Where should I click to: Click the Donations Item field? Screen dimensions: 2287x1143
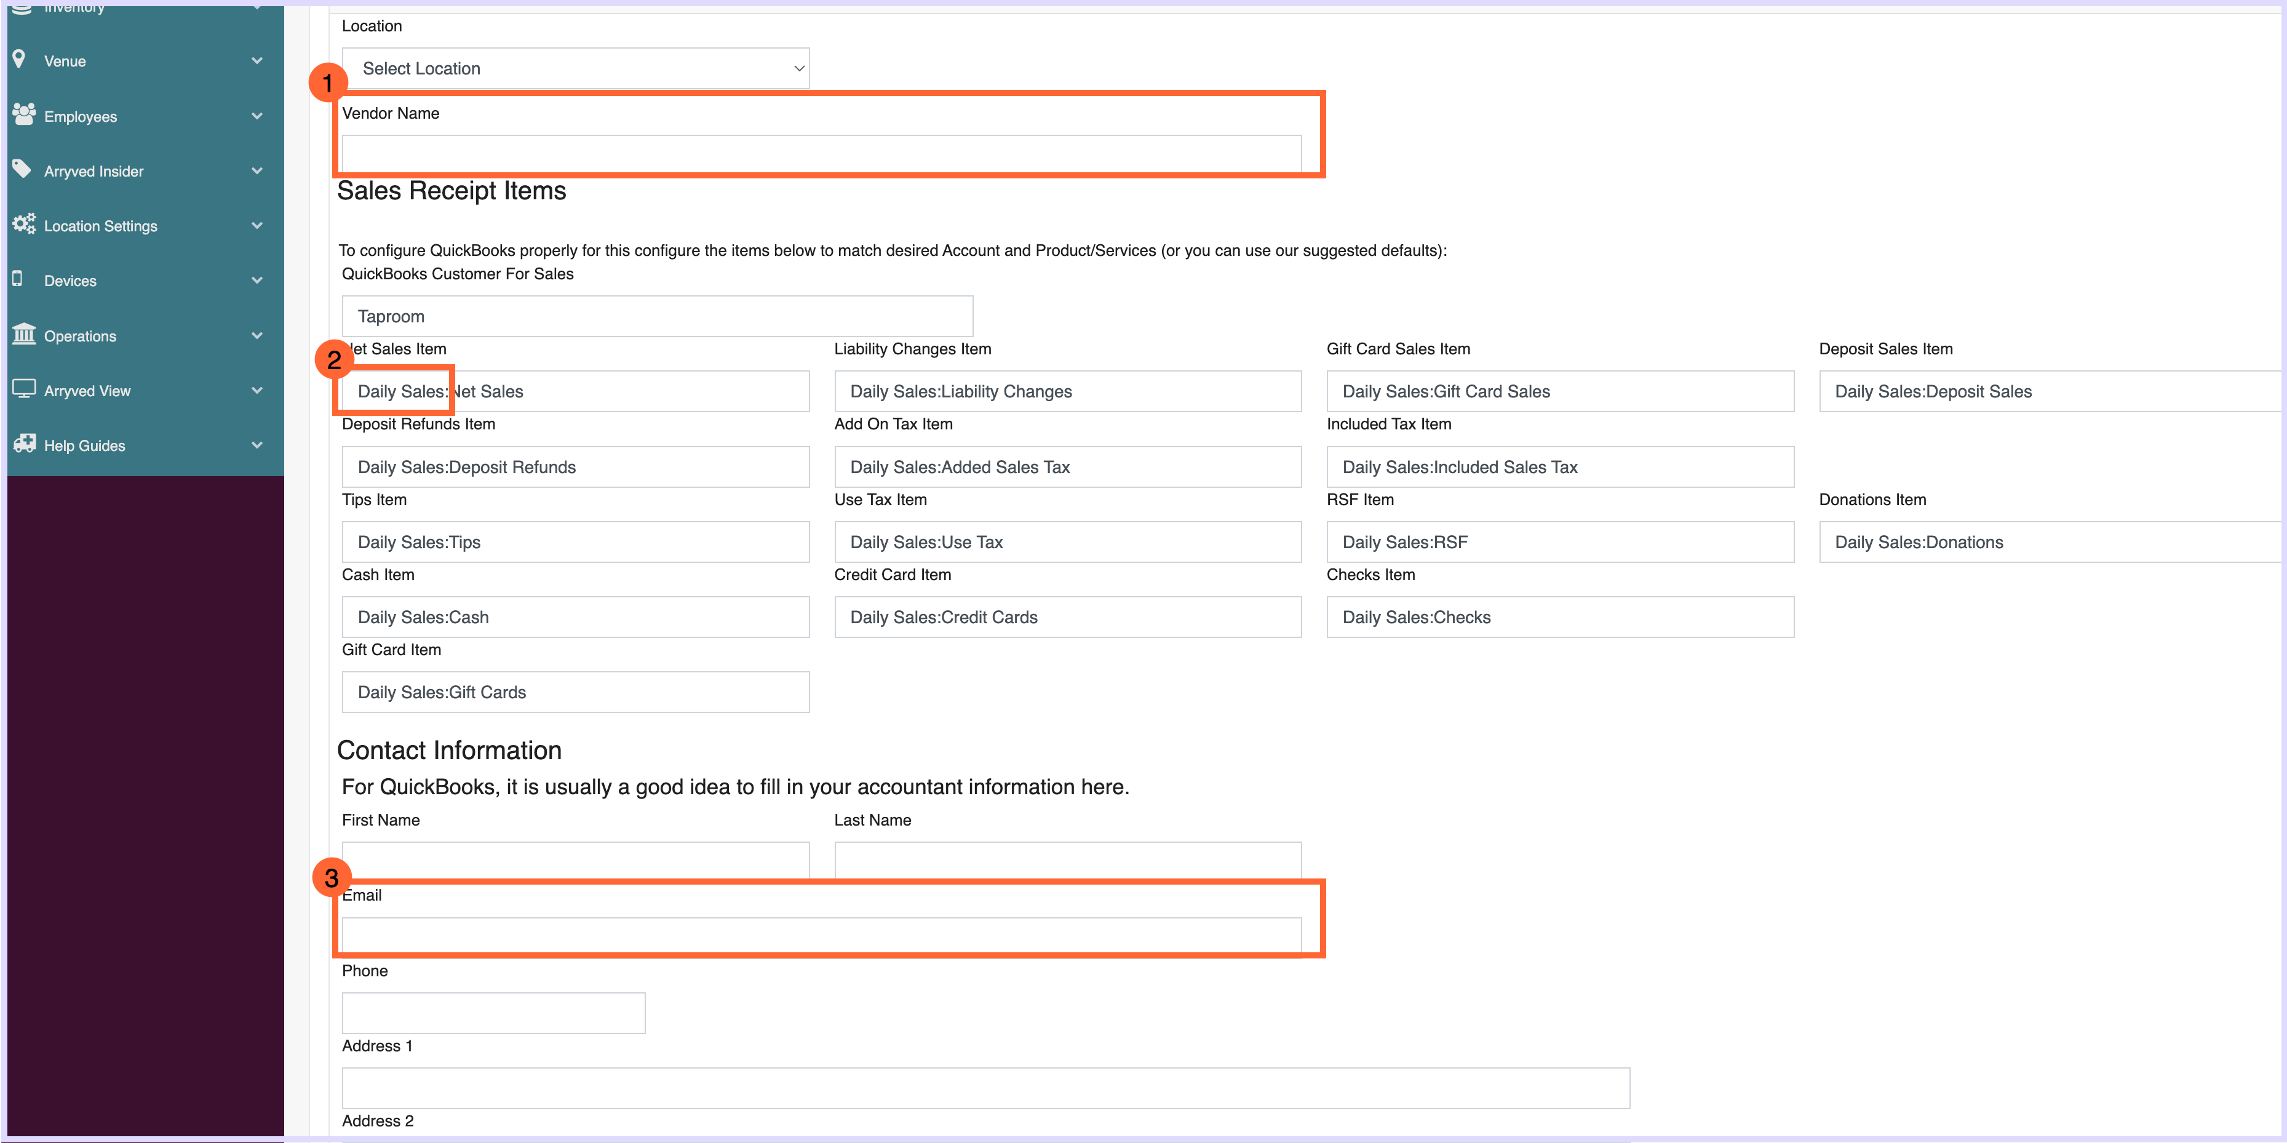tap(2051, 542)
